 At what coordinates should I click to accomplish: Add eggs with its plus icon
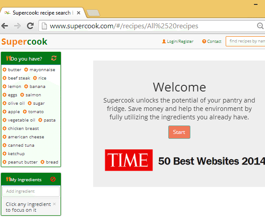coord(4,95)
